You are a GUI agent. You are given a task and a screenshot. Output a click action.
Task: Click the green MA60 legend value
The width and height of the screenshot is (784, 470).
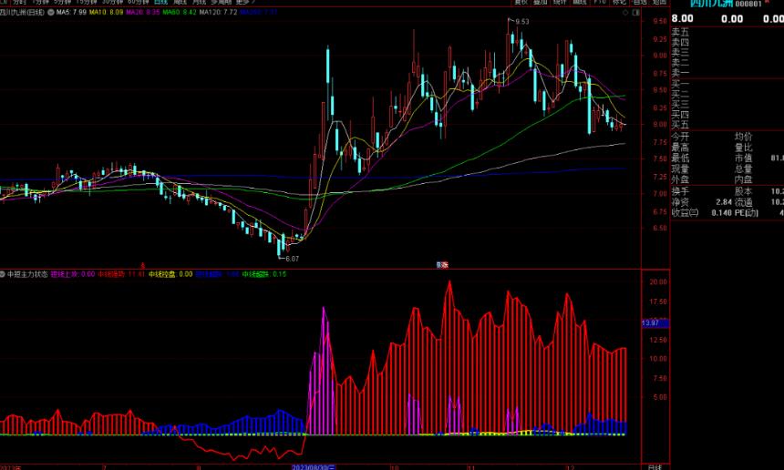tap(180, 12)
